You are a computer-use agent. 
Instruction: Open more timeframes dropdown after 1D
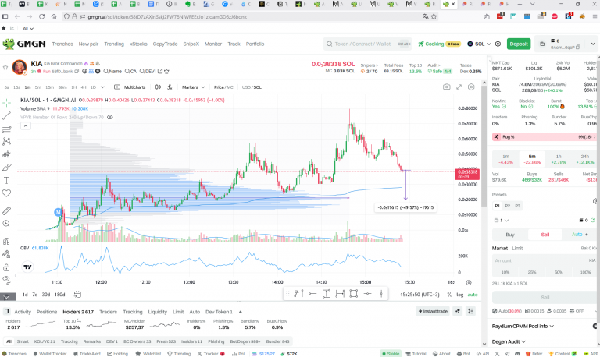[102, 87]
